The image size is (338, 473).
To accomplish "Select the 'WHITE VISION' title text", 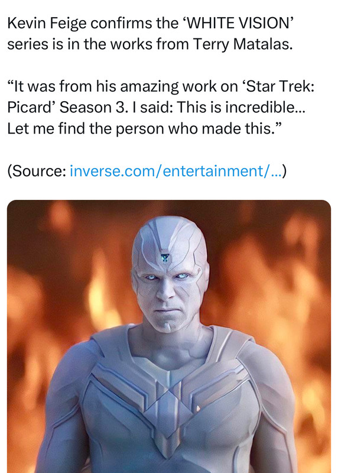I will pyautogui.click(x=240, y=23).
